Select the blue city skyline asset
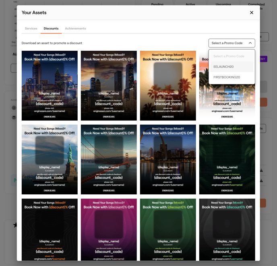This screenshot has width=277, height=266. point(50,86)
